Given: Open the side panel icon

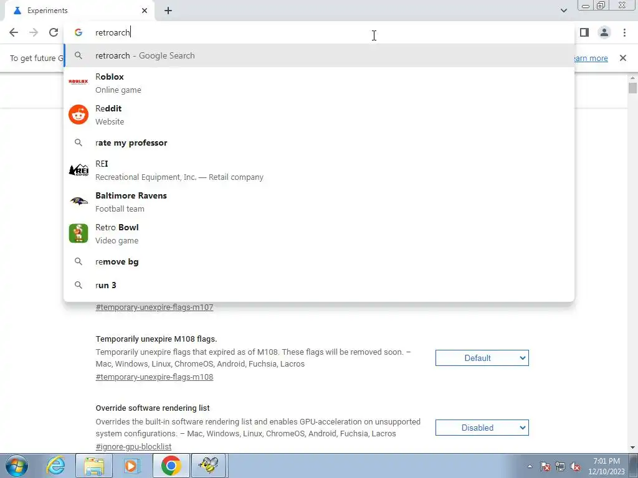Looking at the screenshot, I should point(584,32).
